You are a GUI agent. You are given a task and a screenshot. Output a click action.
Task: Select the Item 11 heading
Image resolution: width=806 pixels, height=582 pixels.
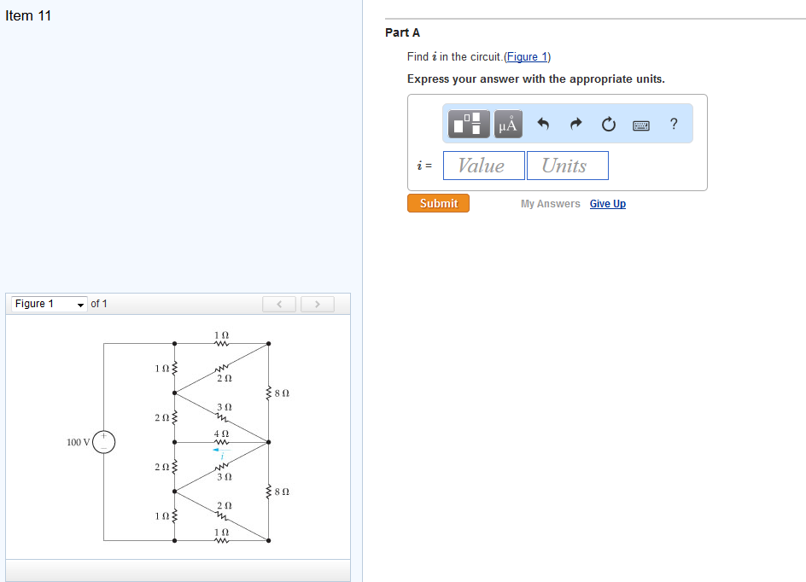28,15
